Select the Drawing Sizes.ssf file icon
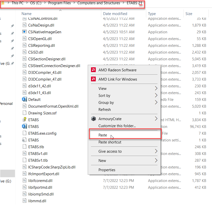 (24, 113)
